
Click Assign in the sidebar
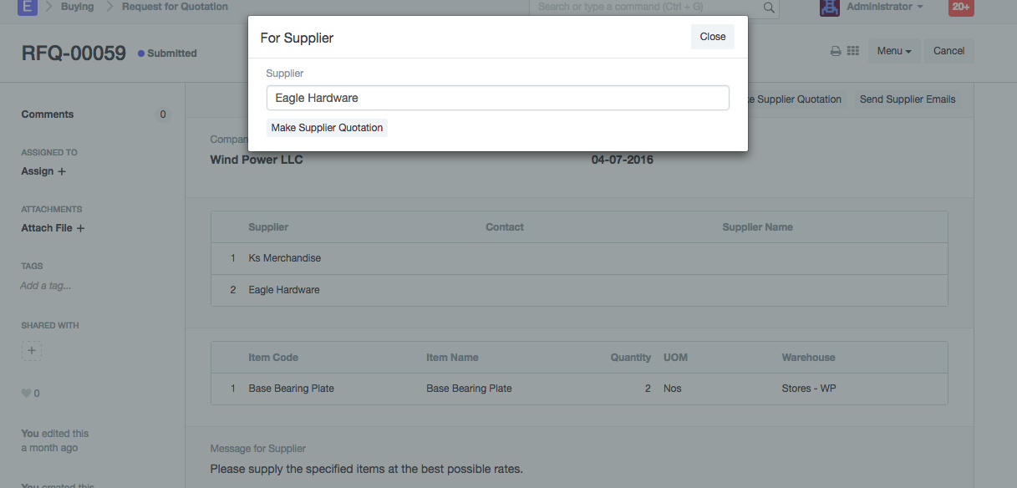tap(43, 171)
